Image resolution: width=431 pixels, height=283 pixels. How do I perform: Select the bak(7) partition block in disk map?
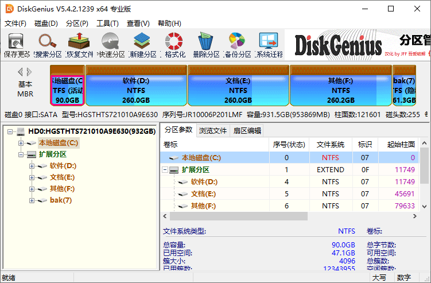click(x=405, y=86)
